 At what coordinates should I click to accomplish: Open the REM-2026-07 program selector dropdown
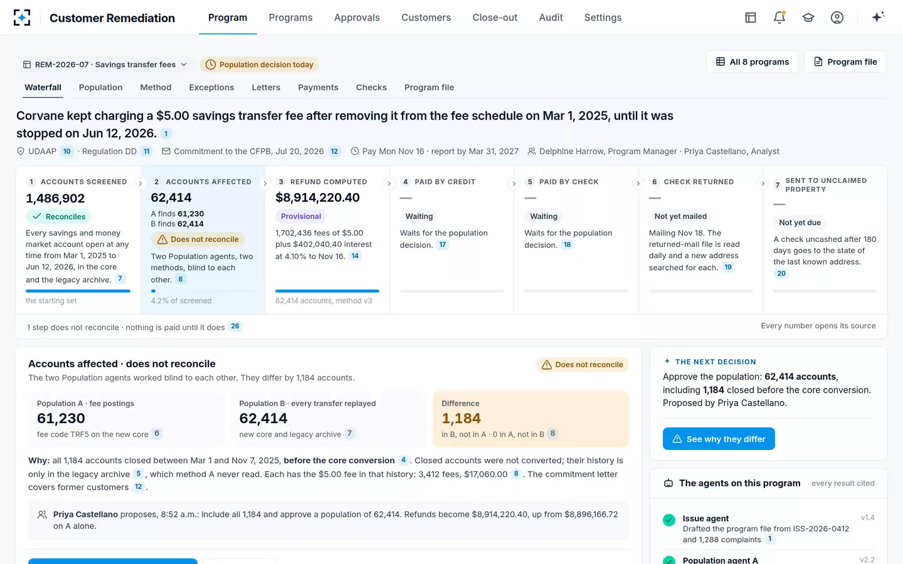pyautogui.click(x=105, y=65)
